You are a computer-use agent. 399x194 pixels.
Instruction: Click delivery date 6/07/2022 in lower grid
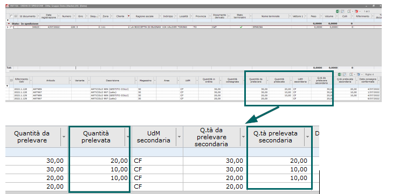[x=374, y=98]
